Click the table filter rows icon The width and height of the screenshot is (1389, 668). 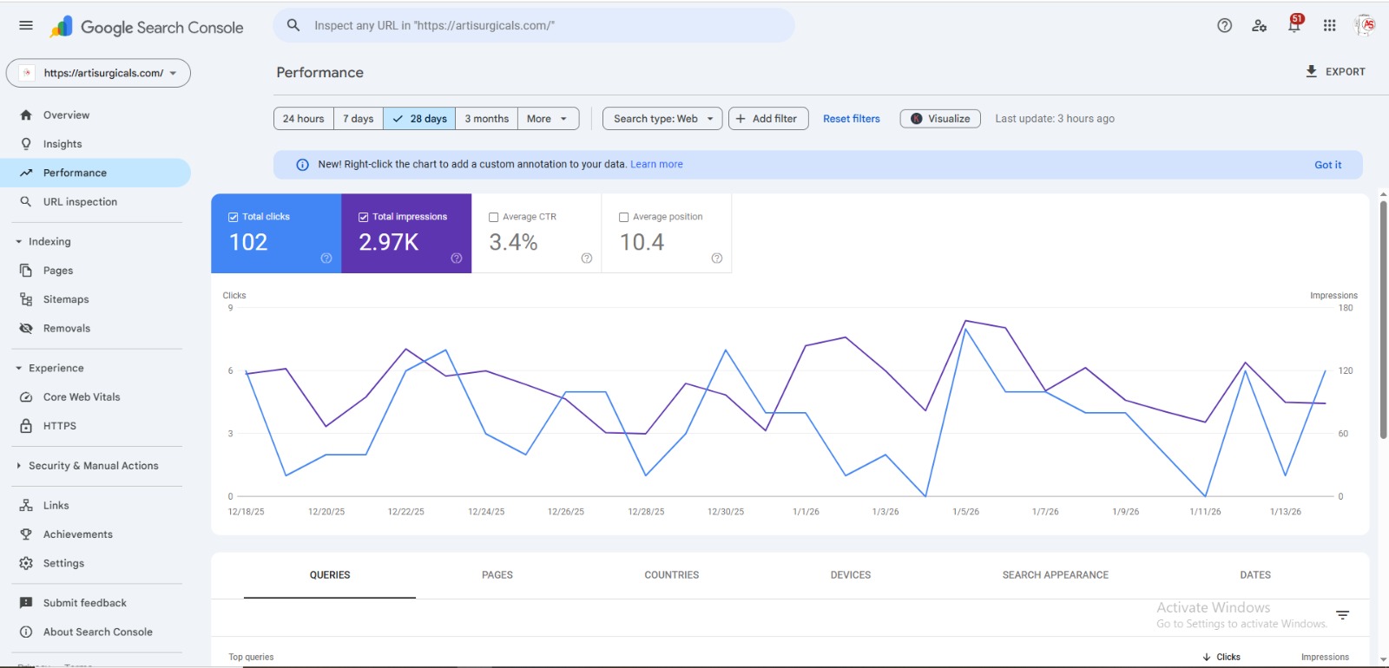[x=1343, y=615]
